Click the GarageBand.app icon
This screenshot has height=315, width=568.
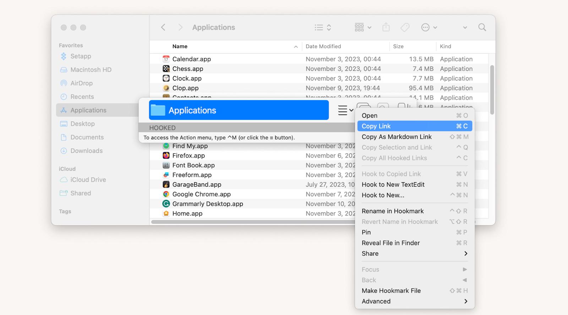coord(166,184)
